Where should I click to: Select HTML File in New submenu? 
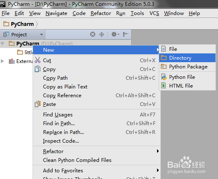pyautogui.click(x=187, y=86)
